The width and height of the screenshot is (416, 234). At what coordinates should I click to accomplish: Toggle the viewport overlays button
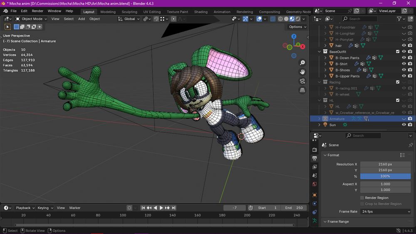(259, 19)
